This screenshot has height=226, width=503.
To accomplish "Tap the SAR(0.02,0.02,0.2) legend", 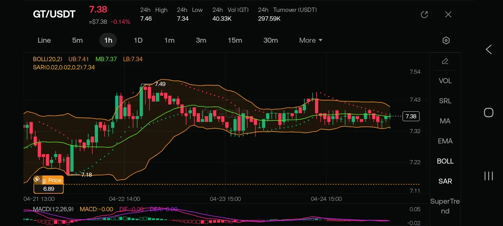I will click(x=64, y=67).
